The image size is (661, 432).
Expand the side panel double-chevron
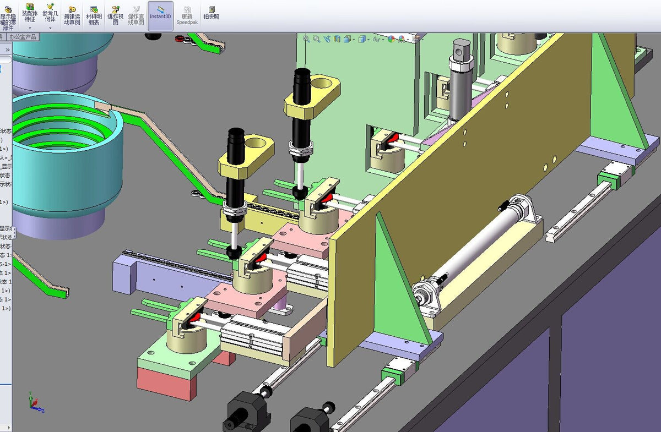8,50
